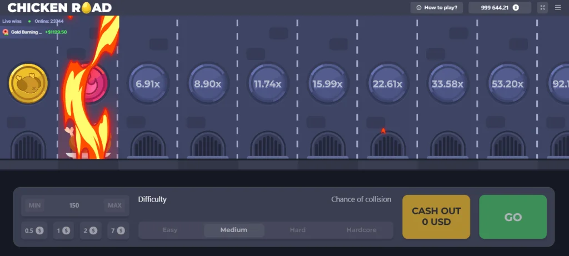Open the How to play? guide
The height and width of the screenshot is (256, 569).
(437, 8)
